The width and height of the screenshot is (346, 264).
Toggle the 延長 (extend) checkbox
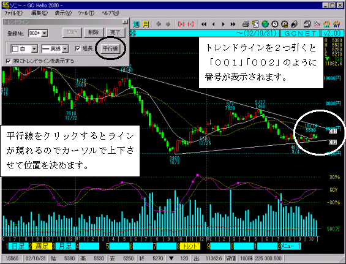(78, 48)
